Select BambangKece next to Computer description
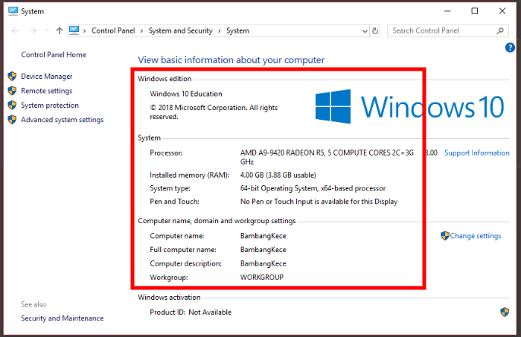 tap(263, 263)
